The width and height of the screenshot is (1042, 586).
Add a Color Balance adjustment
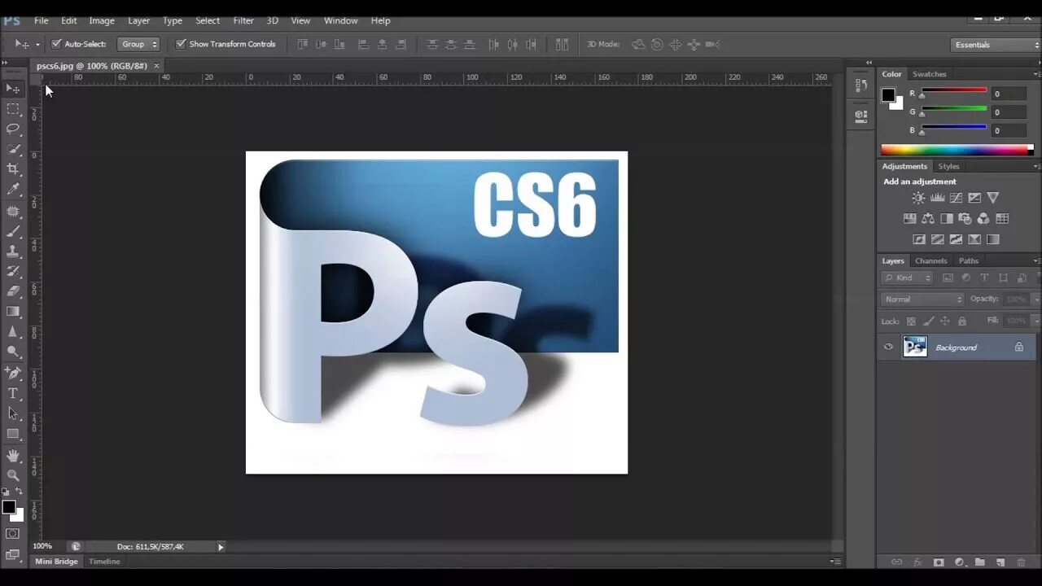tap(928, 219)
